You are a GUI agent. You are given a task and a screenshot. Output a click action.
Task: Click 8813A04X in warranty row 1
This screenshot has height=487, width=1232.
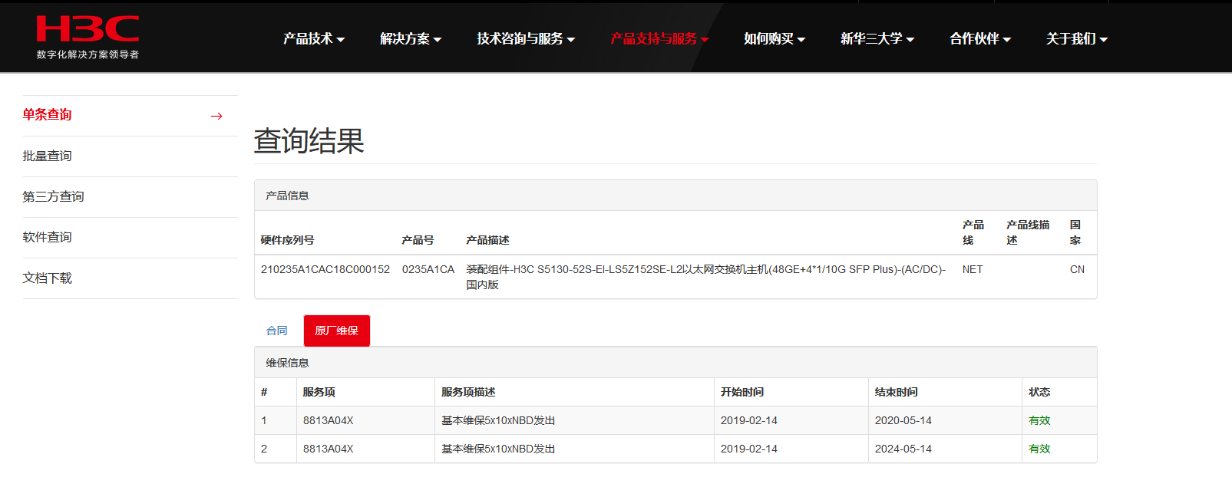(x=329, y=420)
